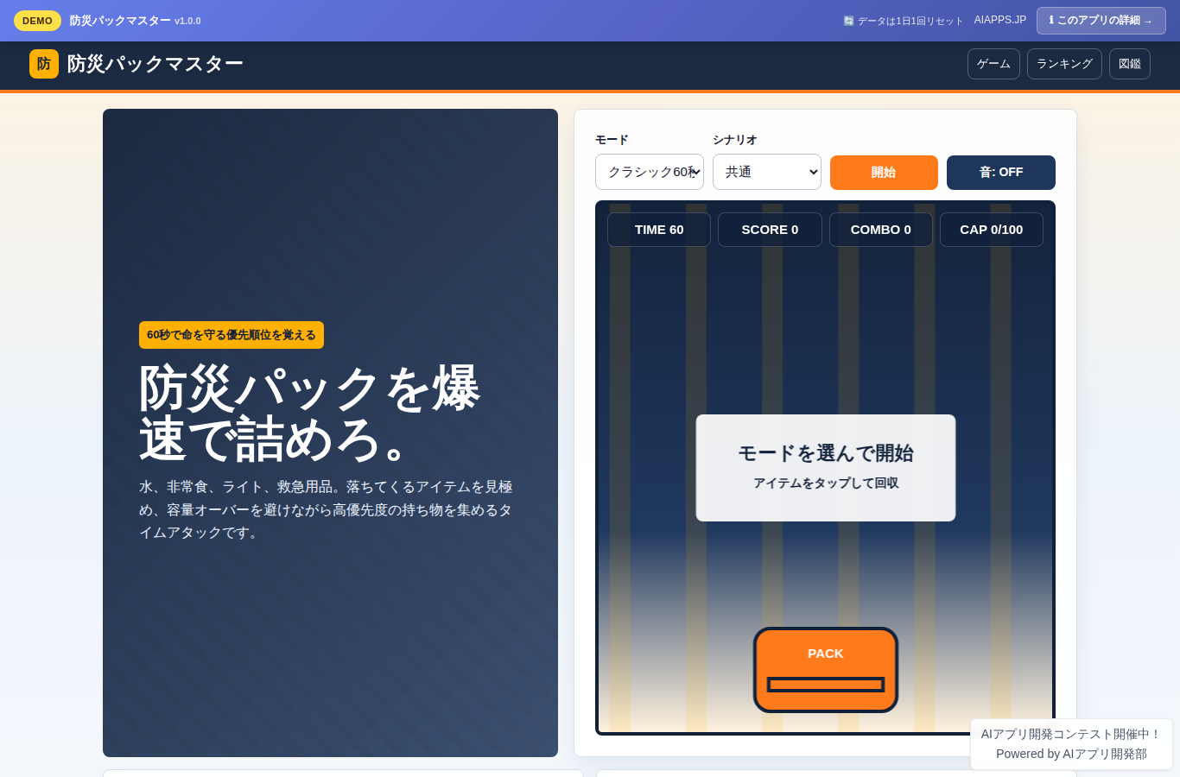1180x777 pixels.
Task: Open the ランキング navigation tab
Action: point(1064,64)
